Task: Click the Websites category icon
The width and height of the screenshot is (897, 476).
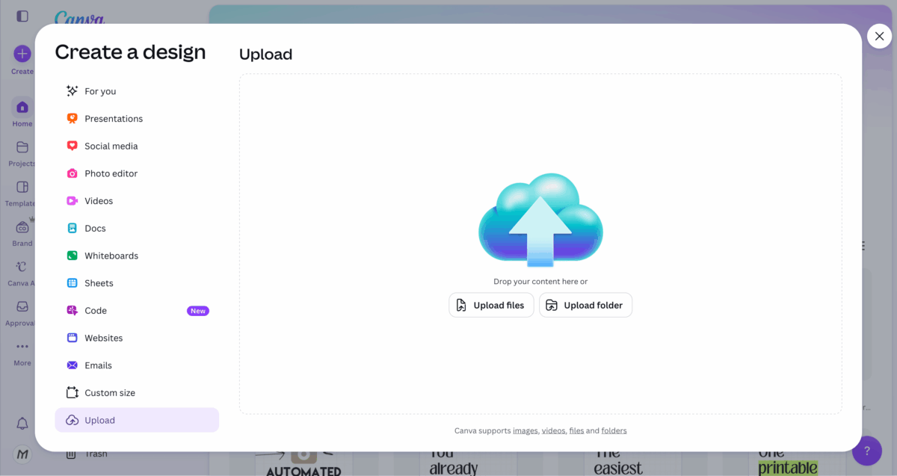Action: click(x=73, y=338)
